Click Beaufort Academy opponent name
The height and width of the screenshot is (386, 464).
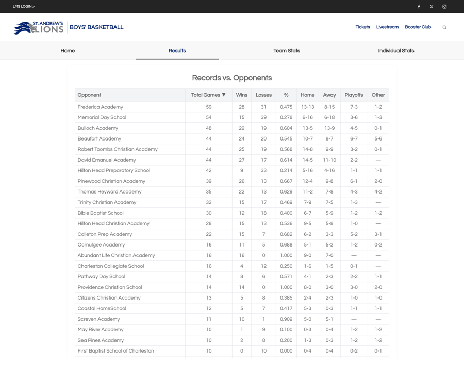[99, 139]
